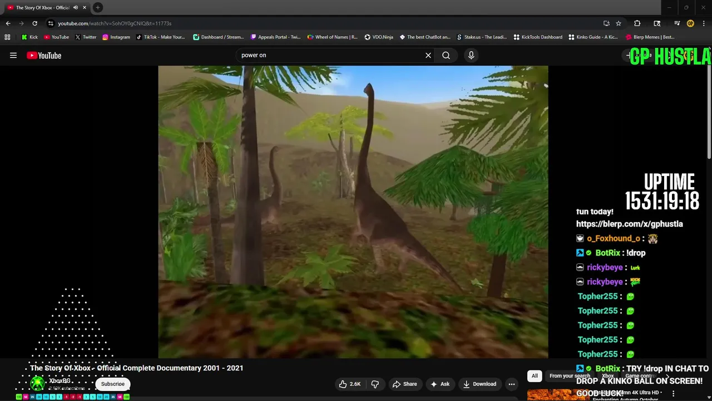Click the youtube.com URL in the address bar
The width and height of the screenshot is (712, 401).
(115, 23)
